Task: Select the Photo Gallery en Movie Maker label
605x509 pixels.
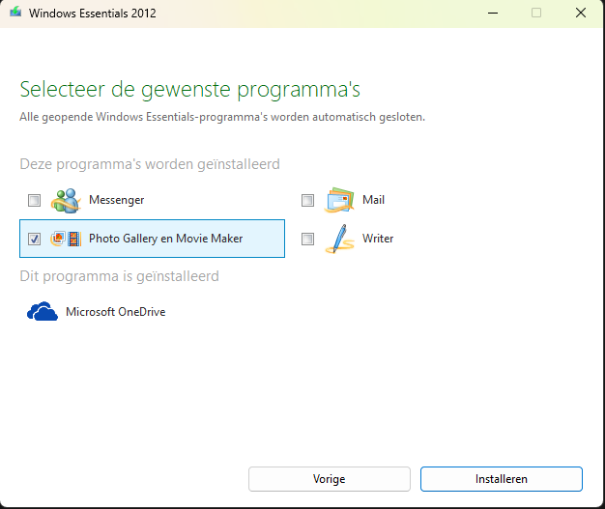Action: (x=166, y=239)
